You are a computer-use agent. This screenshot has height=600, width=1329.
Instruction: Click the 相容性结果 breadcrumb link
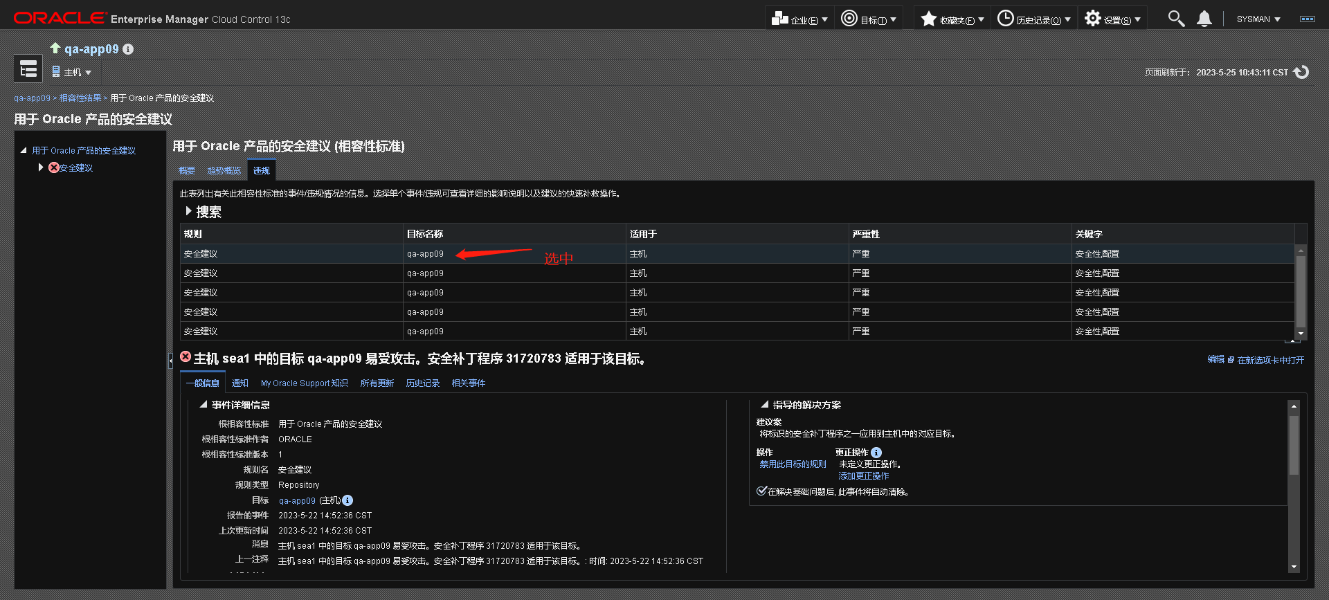pyautogui.click(x=80, y=98)
